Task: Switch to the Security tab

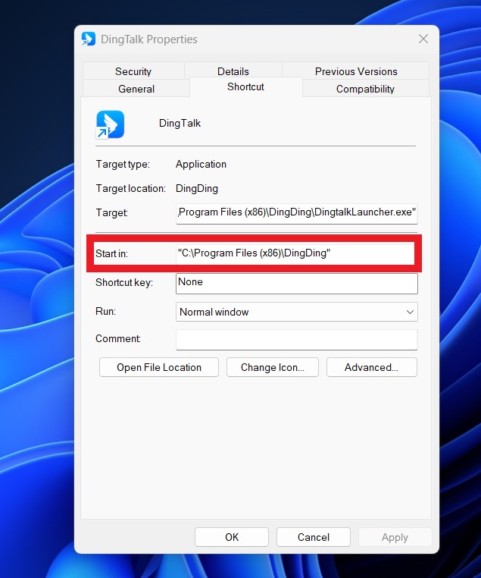Action: pos(133,71)
